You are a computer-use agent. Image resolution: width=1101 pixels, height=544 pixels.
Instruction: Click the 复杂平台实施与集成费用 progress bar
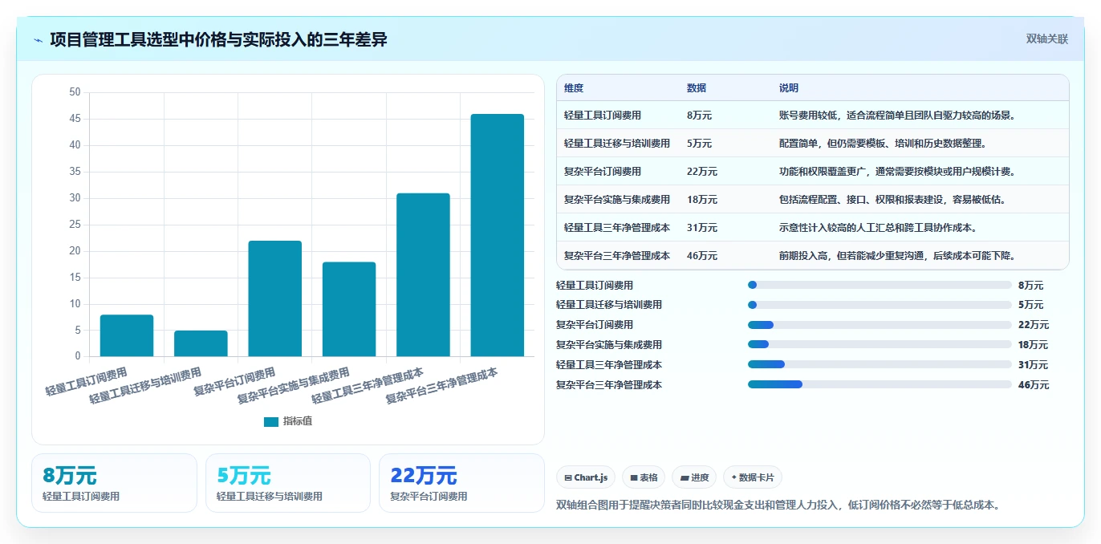880,345
